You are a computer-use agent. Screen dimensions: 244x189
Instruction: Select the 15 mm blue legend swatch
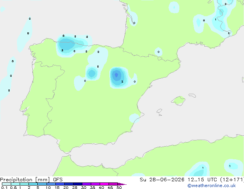[60, 184]
